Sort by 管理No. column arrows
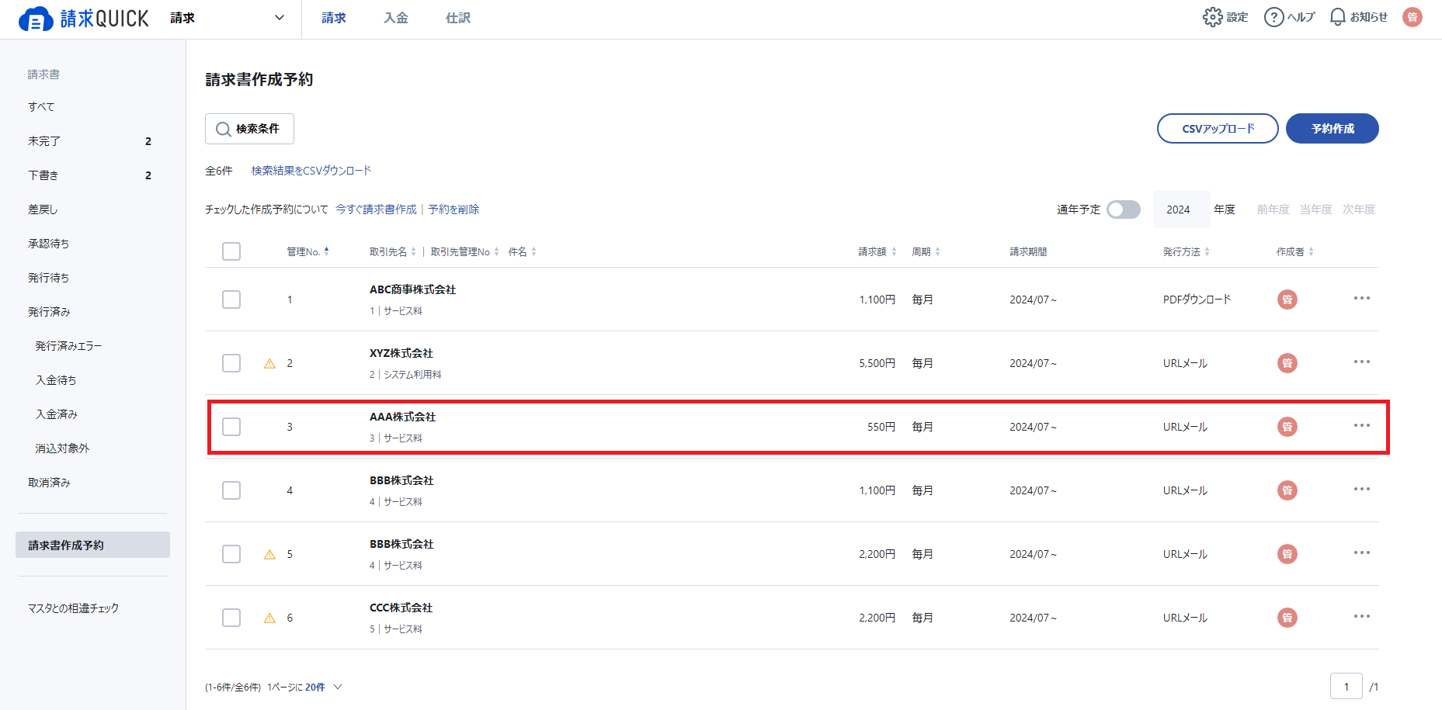 tap(327, 251)
